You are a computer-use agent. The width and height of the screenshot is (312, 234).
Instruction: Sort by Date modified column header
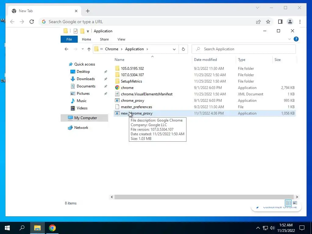tap(214, 60)
